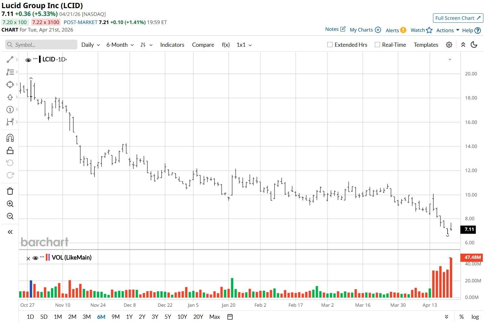The width and height of the screenshot is (485, 323).
Task: Select the polygon shapes tool
Action: 10,84
